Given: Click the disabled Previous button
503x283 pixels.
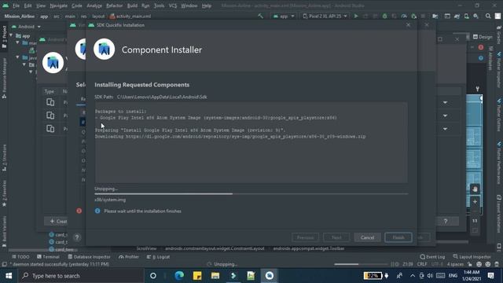Looking at the screenshot, I should (305, 237).
